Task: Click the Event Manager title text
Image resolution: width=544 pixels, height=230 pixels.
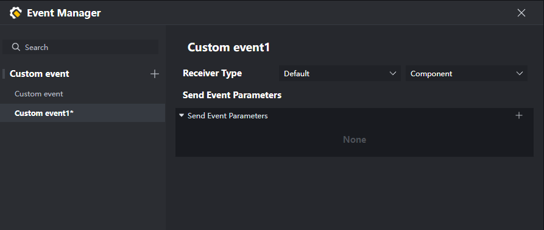Action: pyautogui.click(x=64, y=13)
